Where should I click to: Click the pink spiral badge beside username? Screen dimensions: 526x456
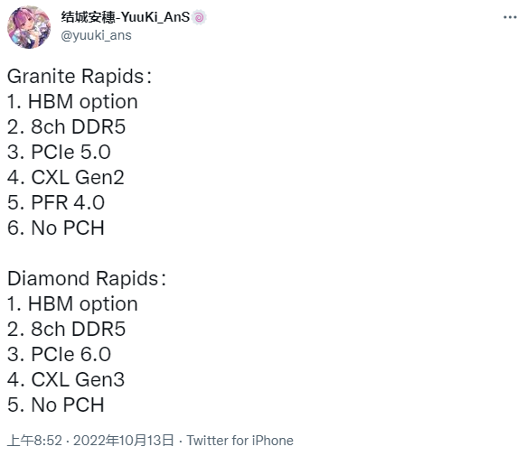point(199,17)
